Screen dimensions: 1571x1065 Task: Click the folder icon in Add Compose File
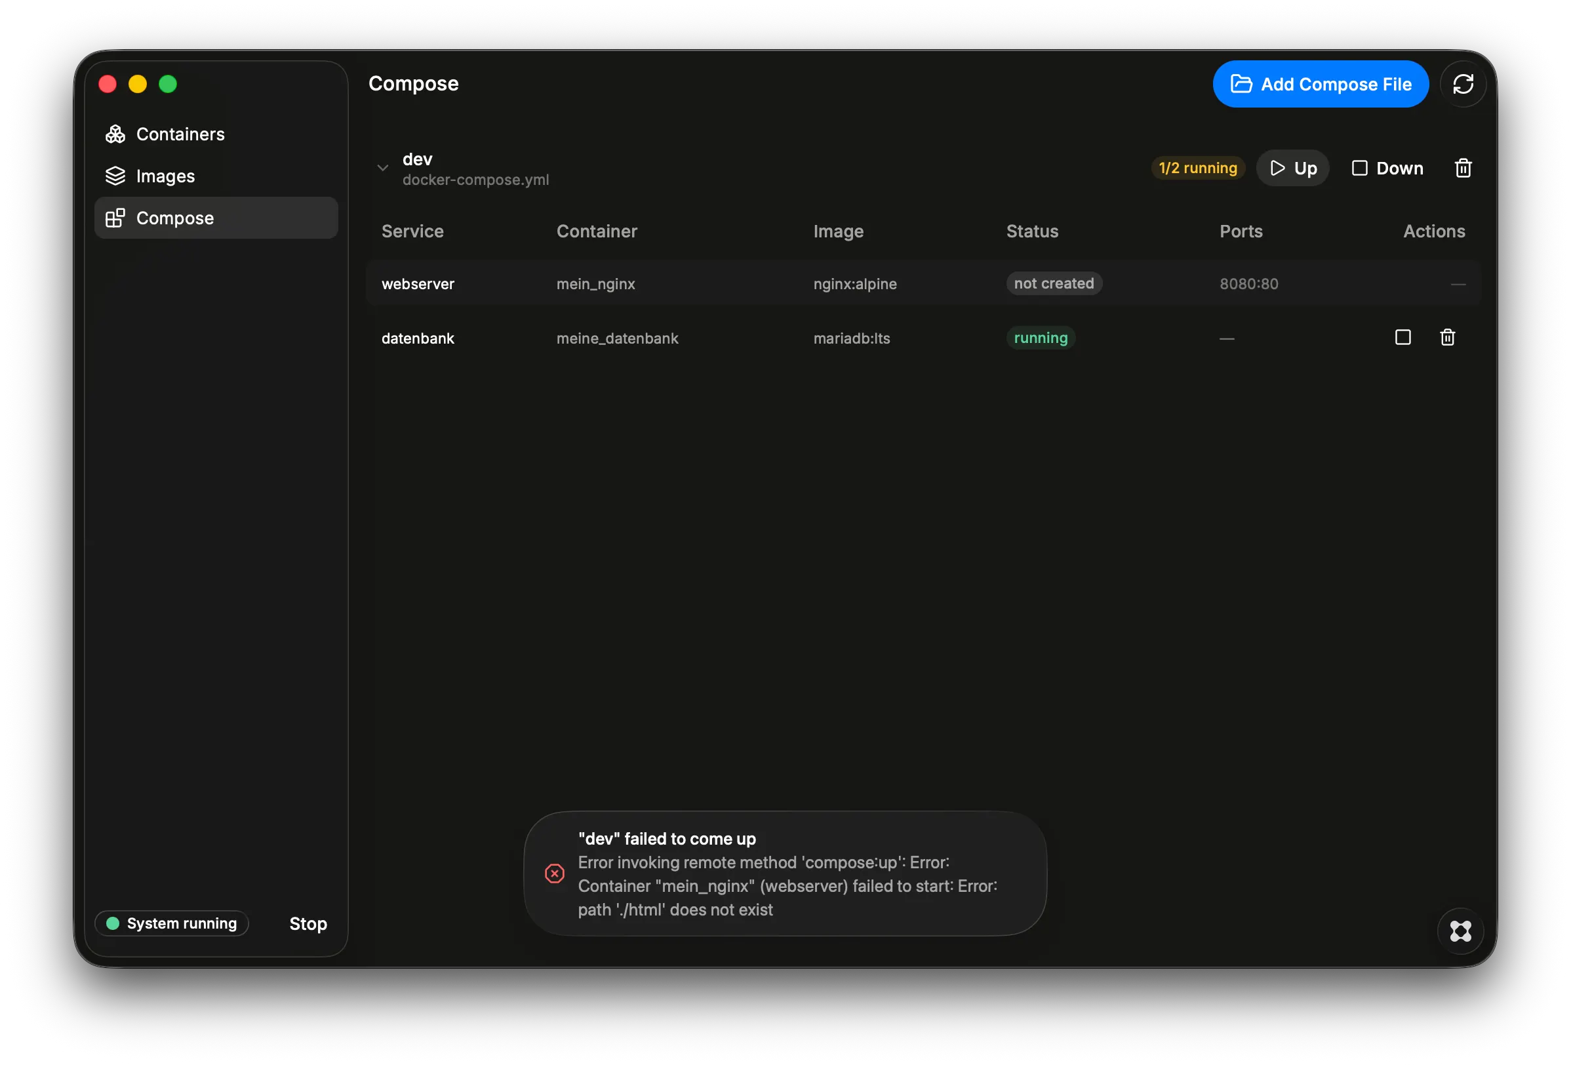pos(1241,84)
